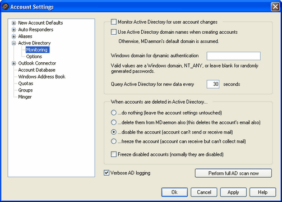Expand the Aliases tree node
This screenshot has width=282, height=202.
point(13,36)
